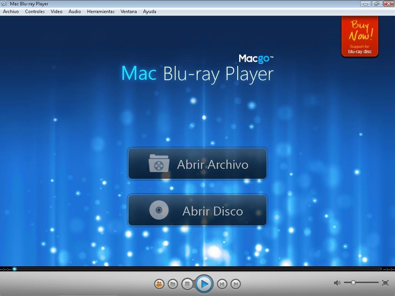Click the Abrir Disco button

click(197, 210)
